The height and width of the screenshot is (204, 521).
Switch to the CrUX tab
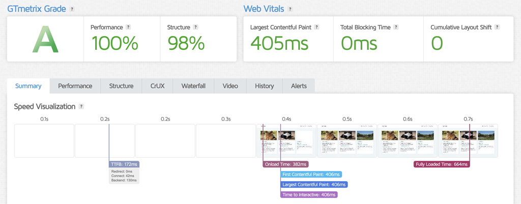click(x=157, y=86)
